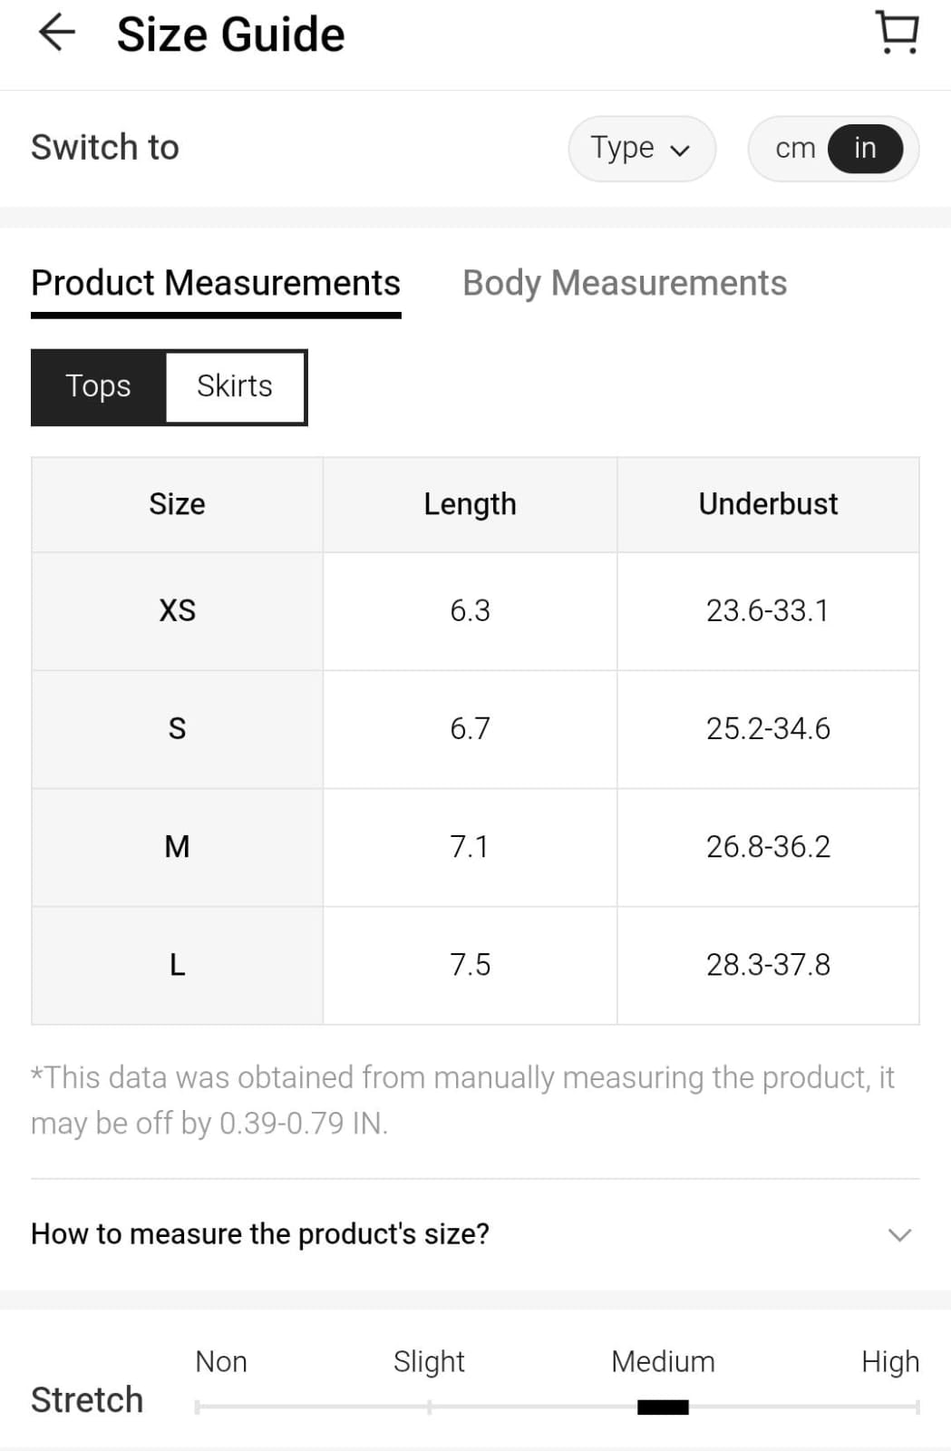This screenshot has width=951, height=1451.
Task: Click the Medium stretch slider marker
Action: tap(663, 1407)
